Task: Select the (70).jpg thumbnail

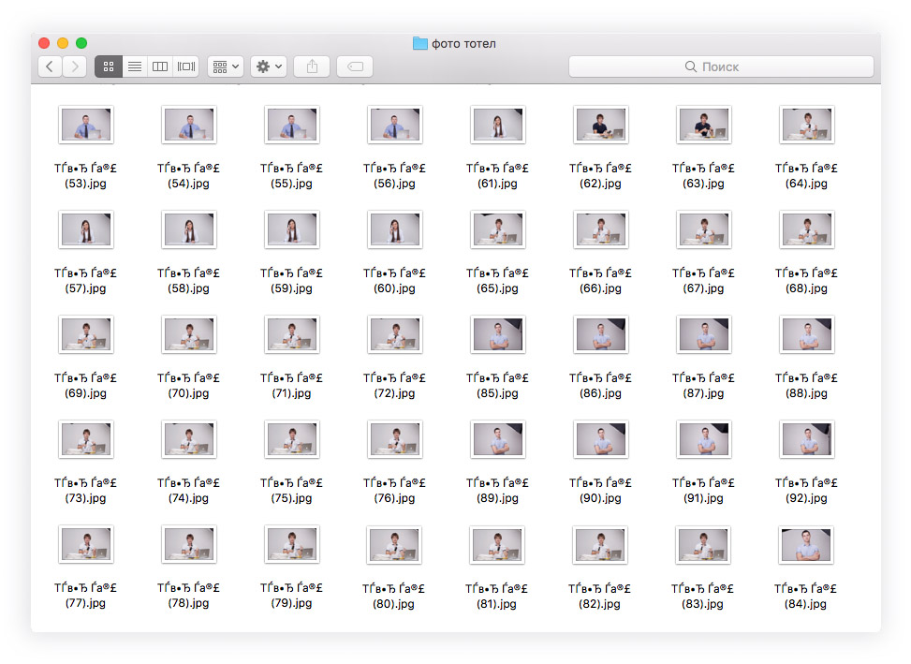Action: [x=189, y=334]
